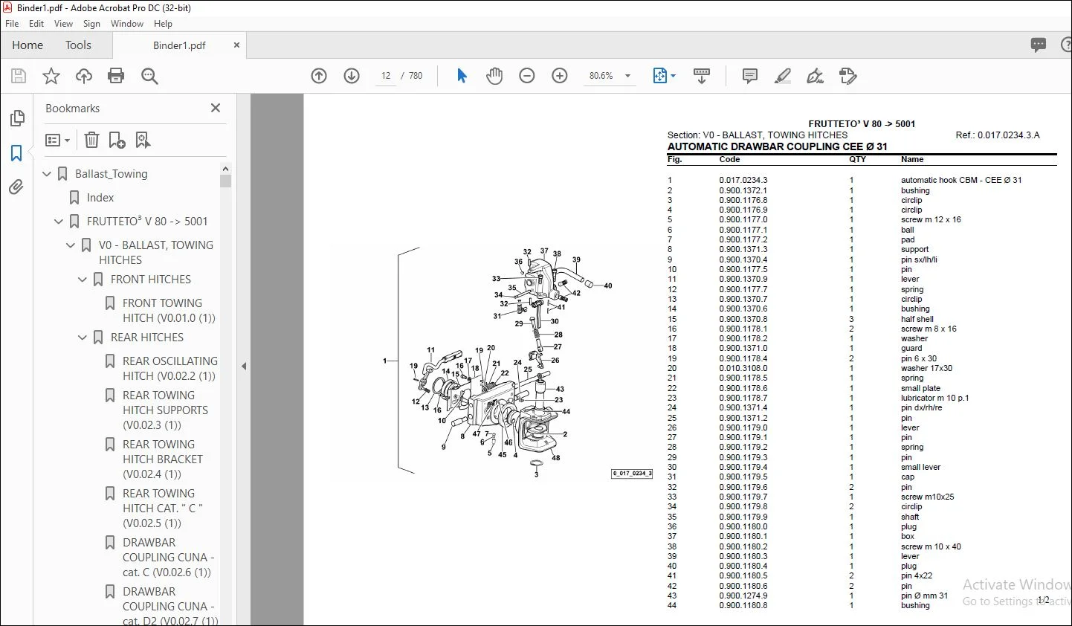Enable scrolling mode keyboard icon

coord(702,76)
